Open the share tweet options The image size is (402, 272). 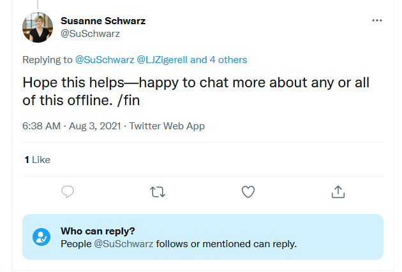tap(338, 192)
